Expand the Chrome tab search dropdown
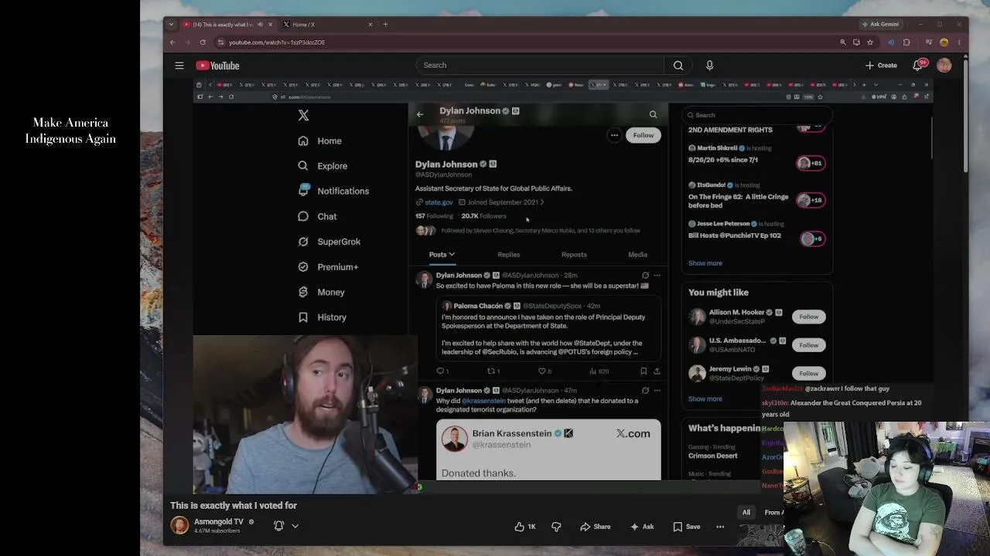 pyautogui.click(x=171, y=25)
